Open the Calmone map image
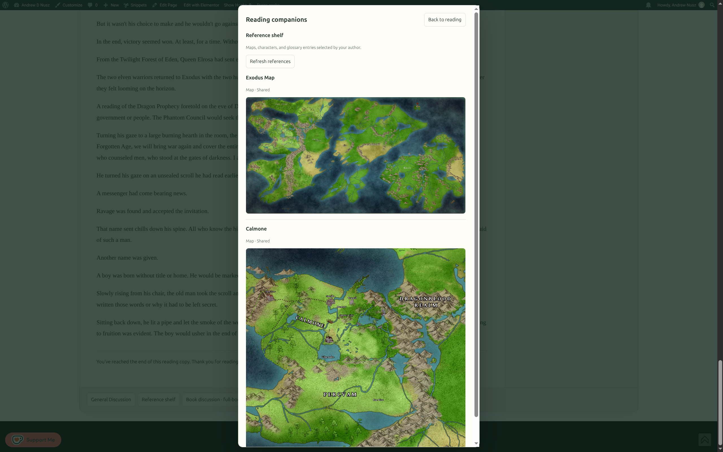Screen dimensions: 723x452 356,348
